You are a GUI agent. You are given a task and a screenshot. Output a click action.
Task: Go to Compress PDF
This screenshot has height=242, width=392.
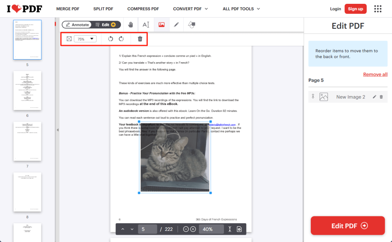click(143, 9)
